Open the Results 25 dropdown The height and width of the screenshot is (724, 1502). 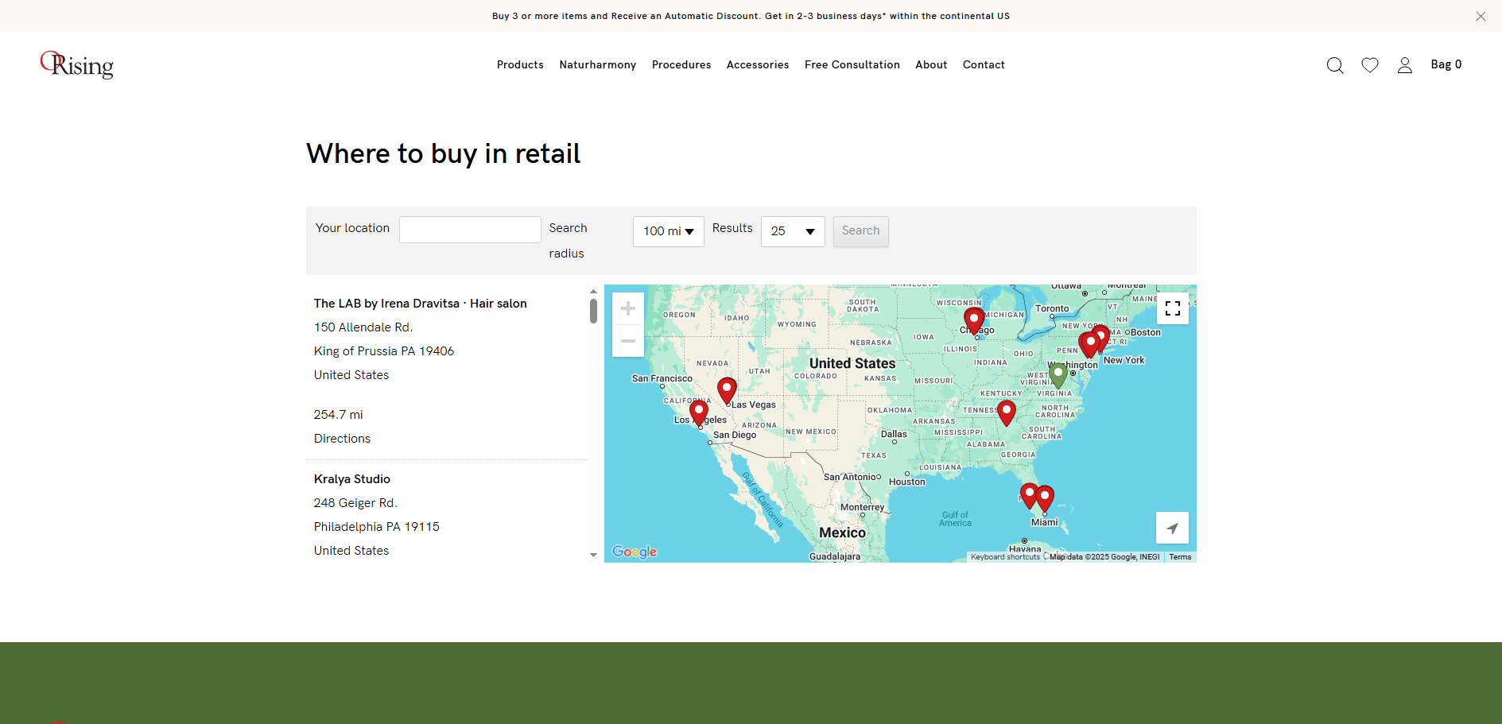coord(793,231)
